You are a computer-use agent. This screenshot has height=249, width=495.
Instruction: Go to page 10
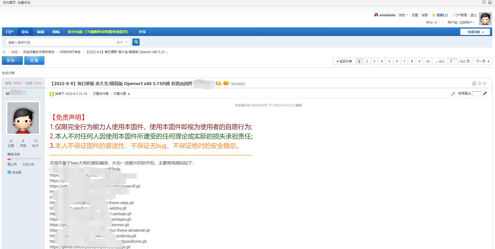click(428, 61)
